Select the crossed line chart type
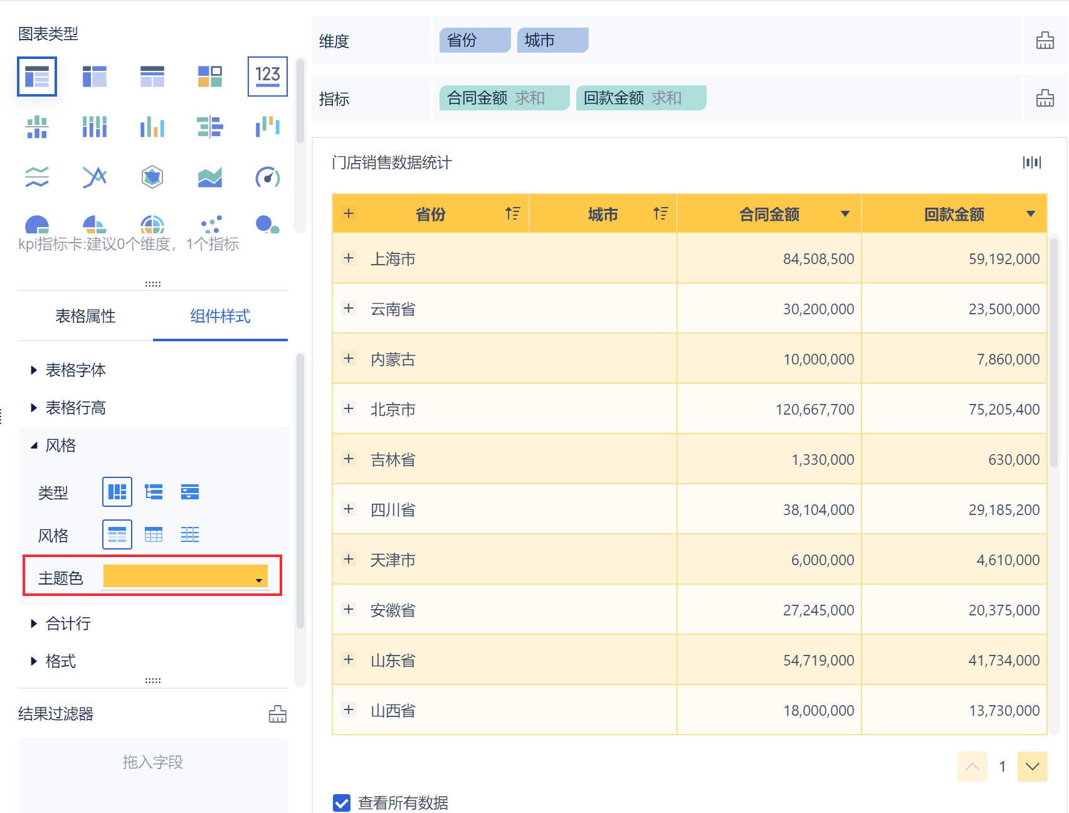Screen dimensions: 1069x813 [x=95, y=178]
